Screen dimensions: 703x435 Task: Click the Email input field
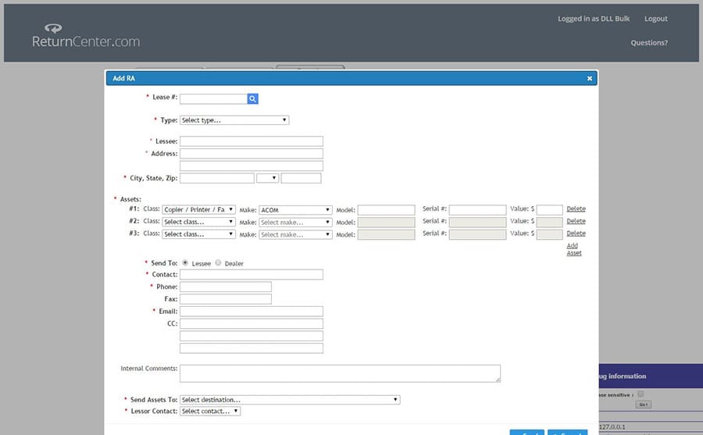click(x=251, y=312)
